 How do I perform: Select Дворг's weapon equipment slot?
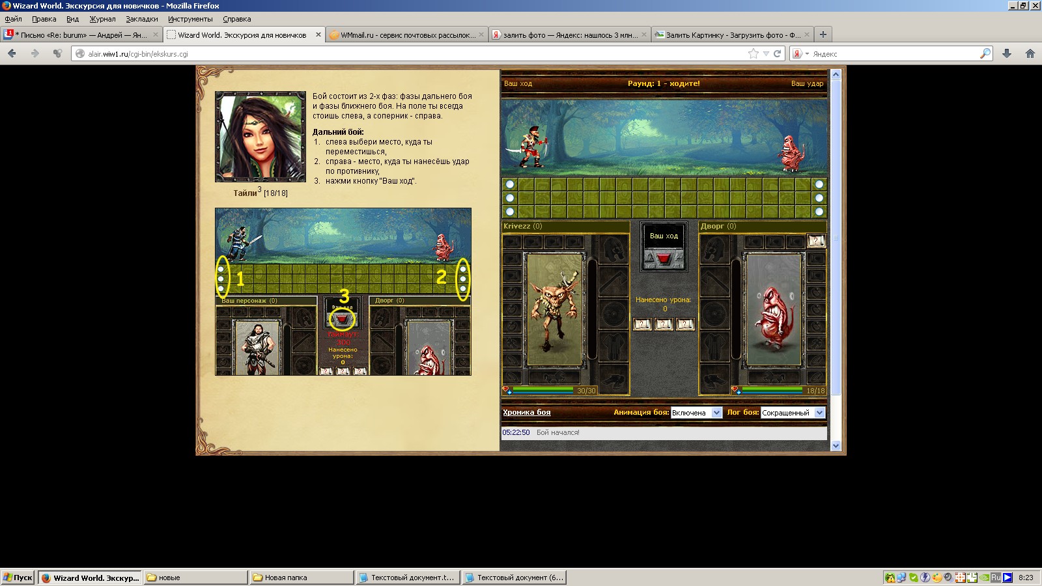click(x=715, y=281)
